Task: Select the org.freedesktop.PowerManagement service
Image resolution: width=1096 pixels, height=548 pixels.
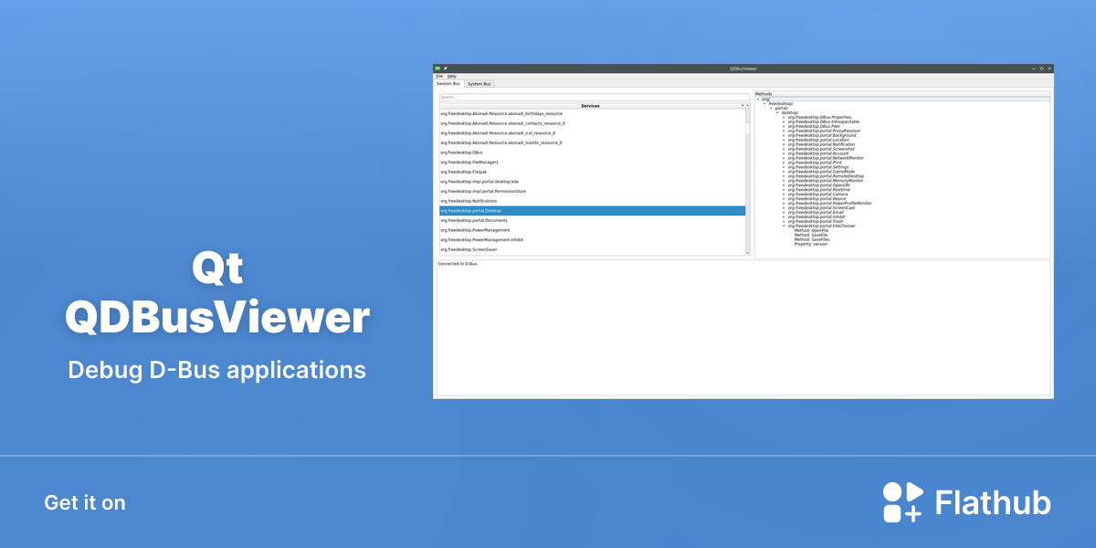Action: [592, 230]
